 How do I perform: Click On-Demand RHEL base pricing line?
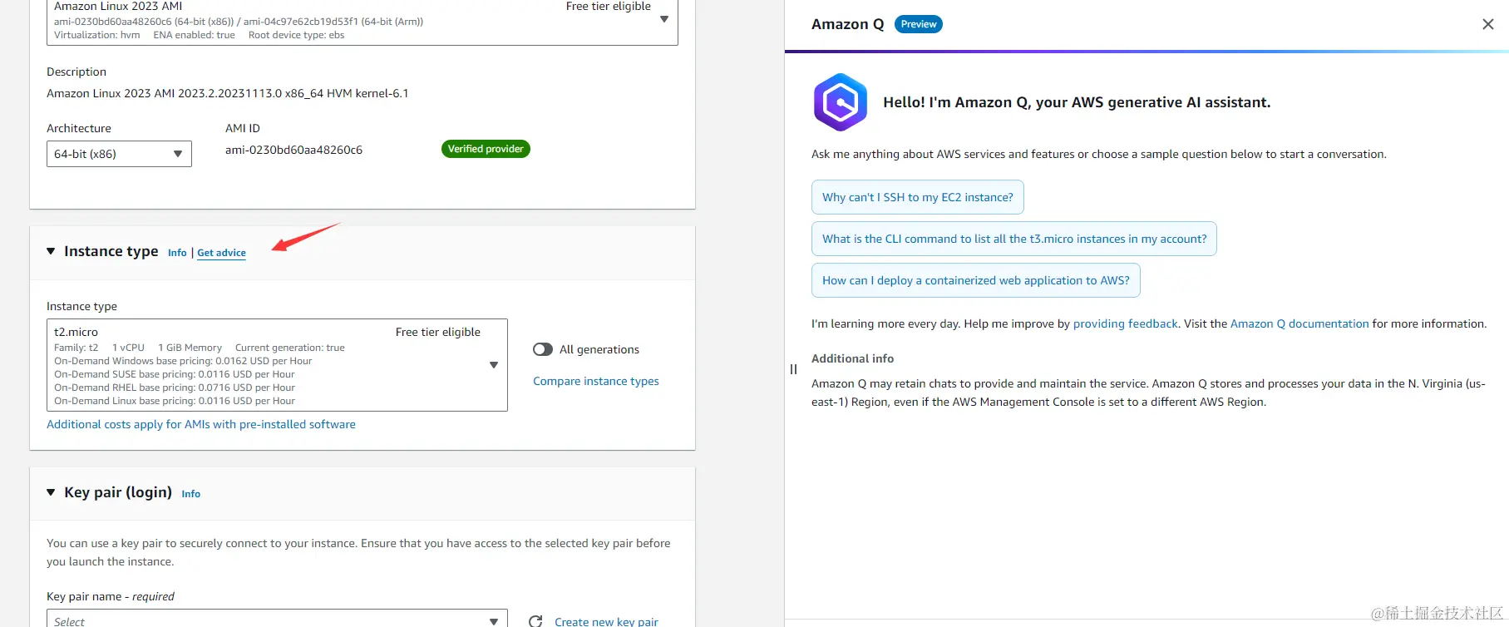[x=175, y=388]
